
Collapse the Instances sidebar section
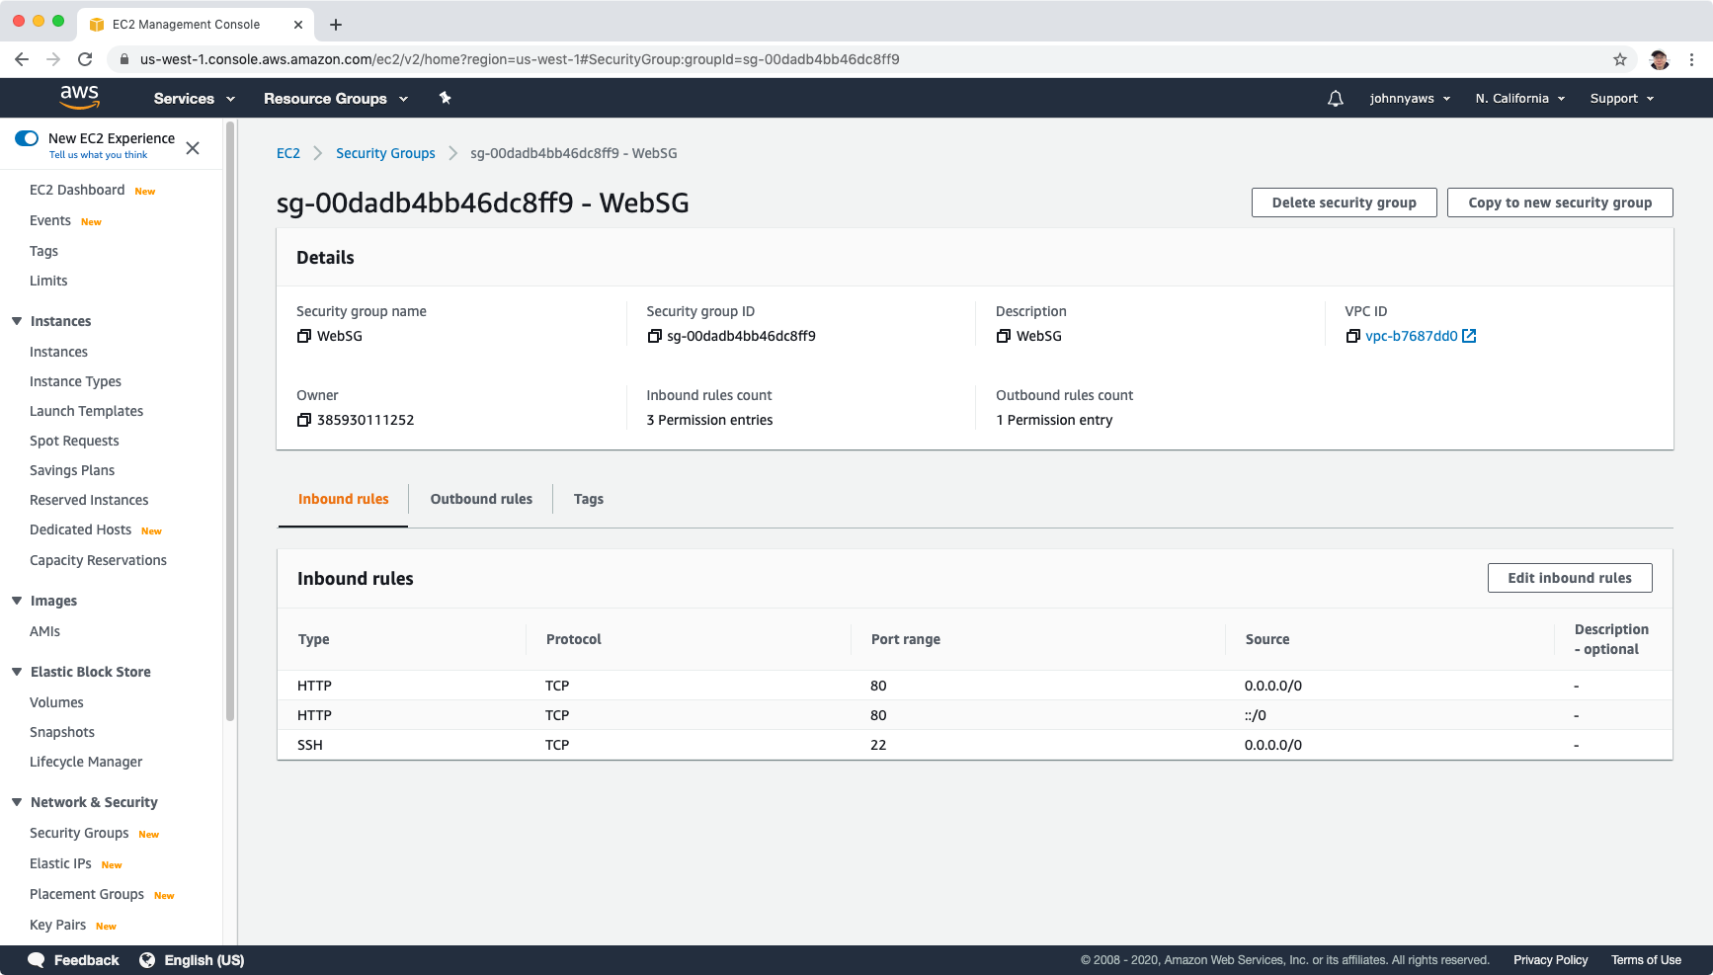click(17, 321)
